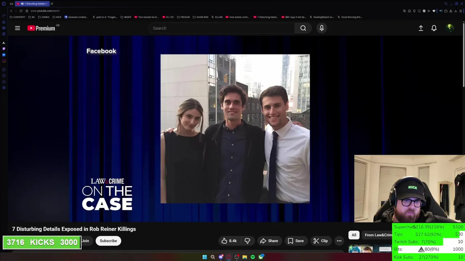Open YouTube notifications bell
This screenshot has width=465, height=261.
click(434, 28)
